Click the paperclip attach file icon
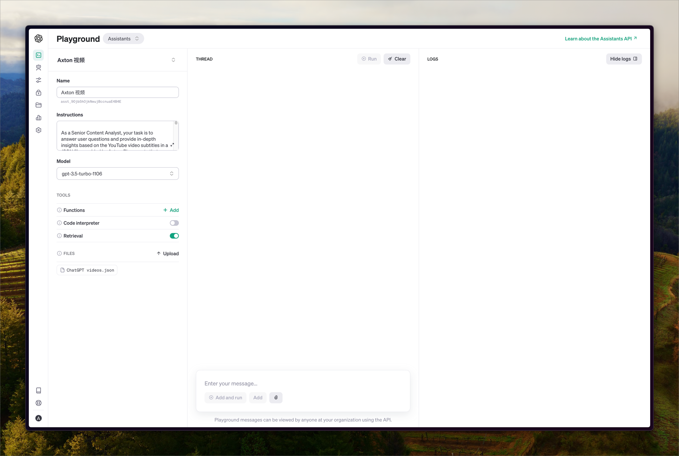Screen dimensions: 679x456 [x=276, y=397]
